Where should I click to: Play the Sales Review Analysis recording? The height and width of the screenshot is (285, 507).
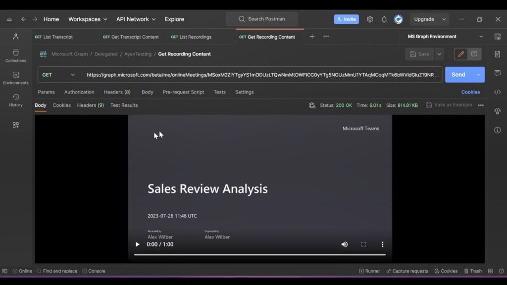click(138, 244)
